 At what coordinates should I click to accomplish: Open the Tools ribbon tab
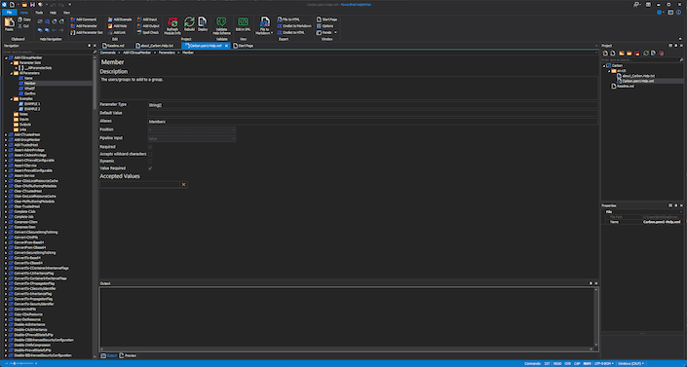tap(39, 13)
